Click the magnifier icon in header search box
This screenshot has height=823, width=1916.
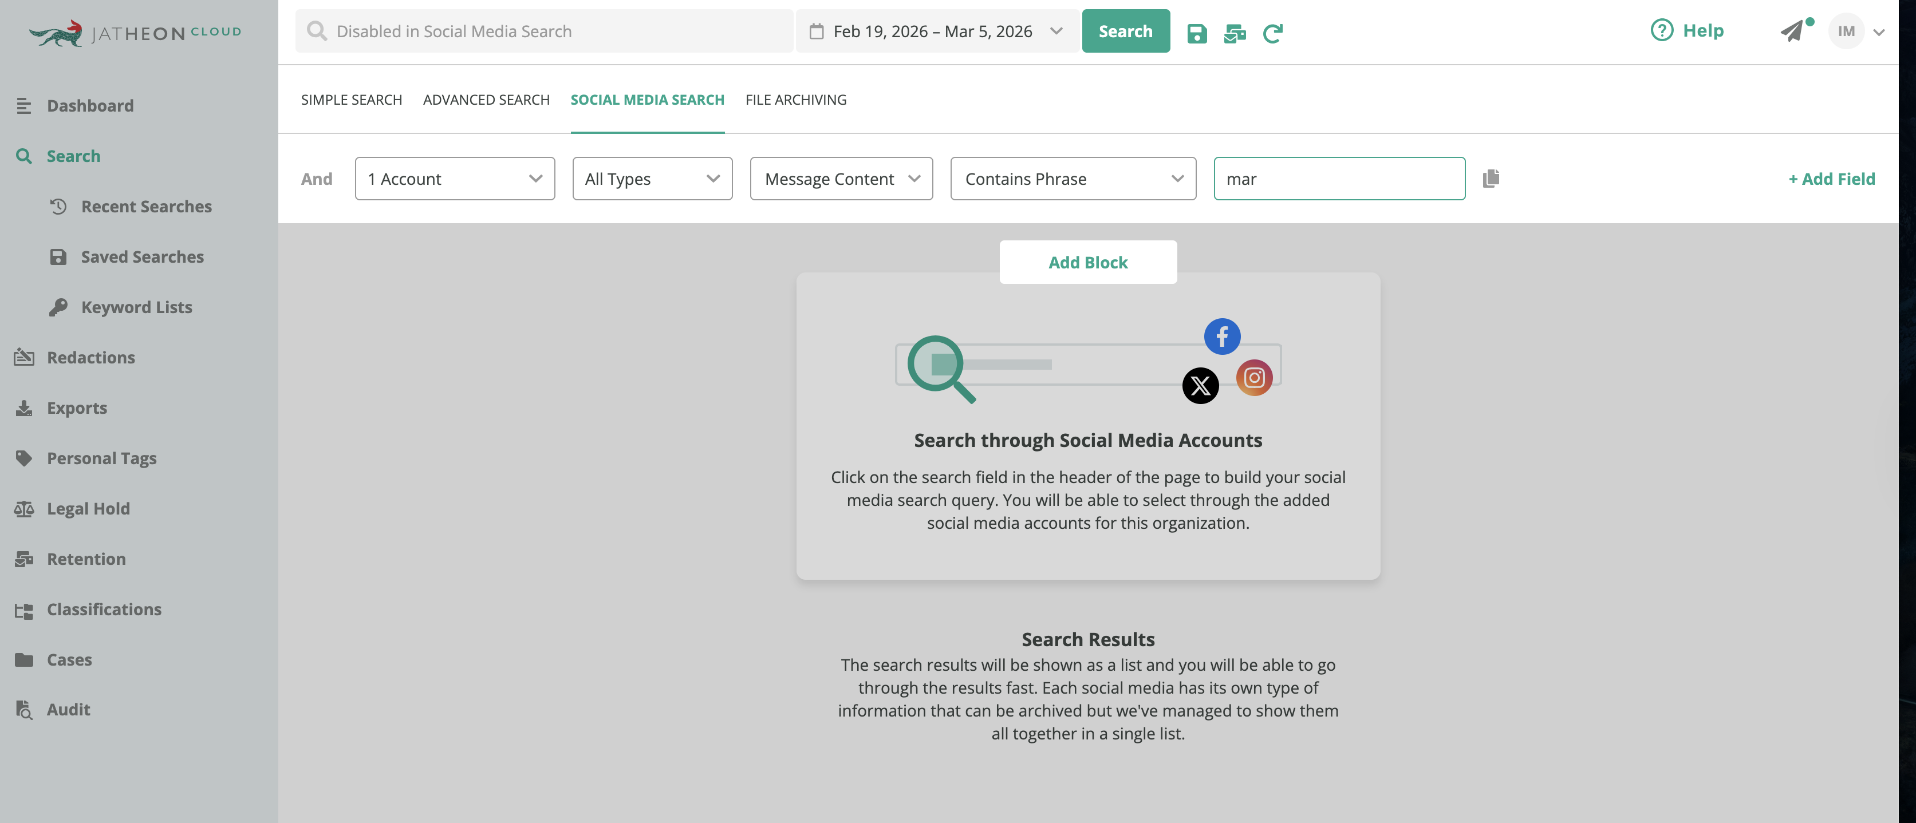coord(317,31)
